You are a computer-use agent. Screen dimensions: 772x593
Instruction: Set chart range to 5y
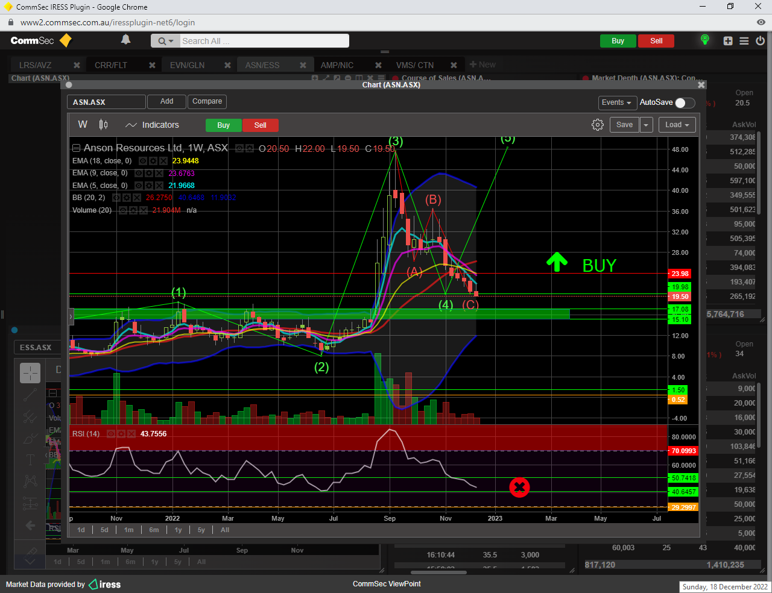tap(201, 530)
